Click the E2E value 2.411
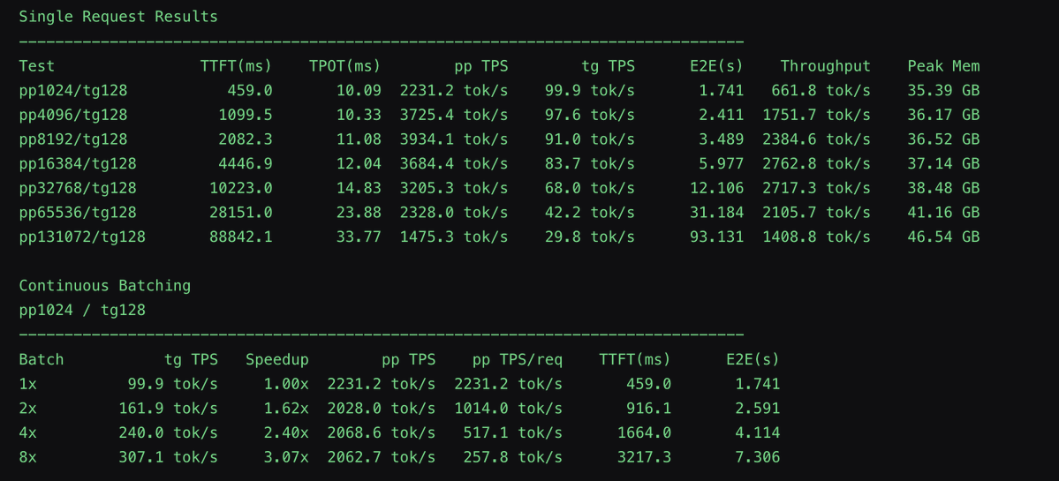Image resolution: width=1059 pixels, height=481 pixels. coord(722,115)
